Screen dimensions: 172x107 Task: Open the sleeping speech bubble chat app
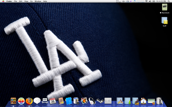(x=37, y=101)
